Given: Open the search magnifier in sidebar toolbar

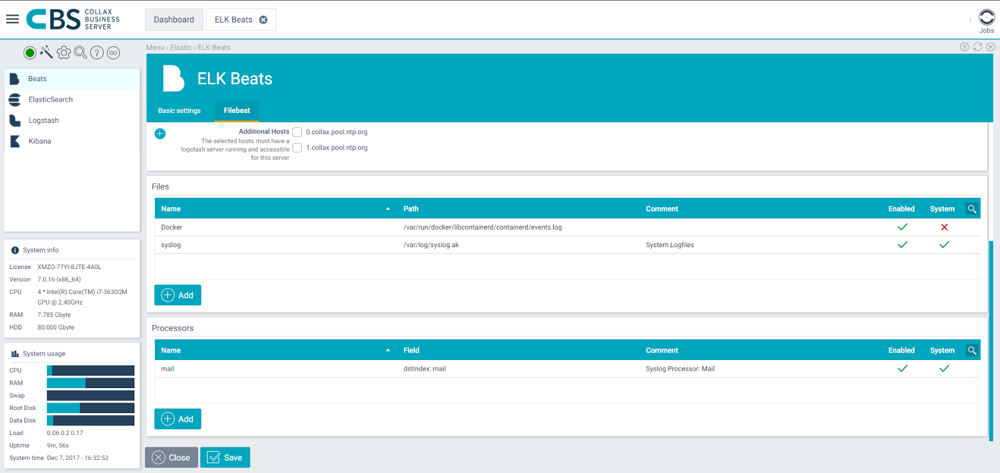Looking at the screenshot, I should pos(81,52).
